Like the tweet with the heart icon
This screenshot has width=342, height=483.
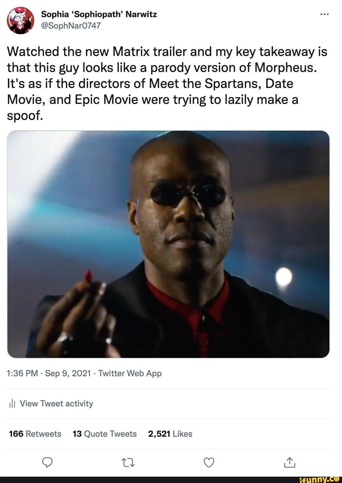(209, 462)
